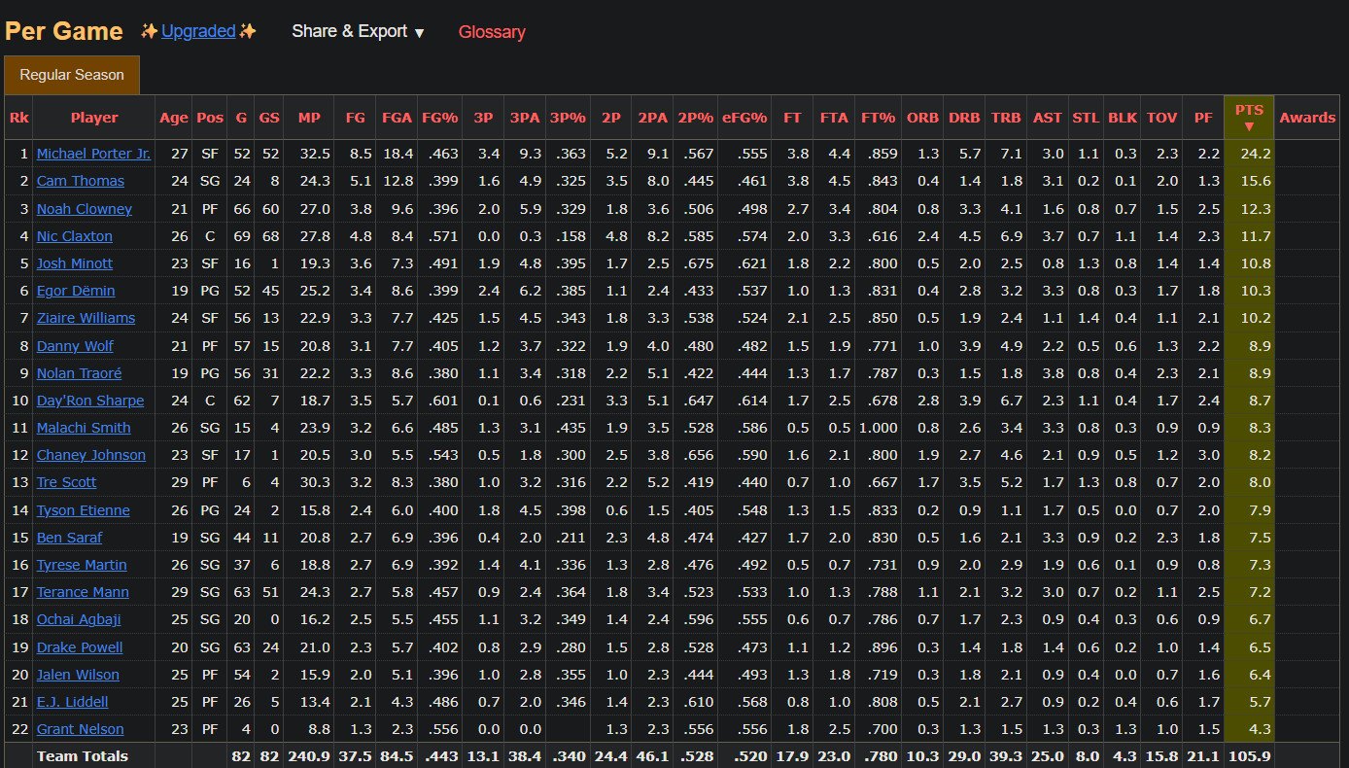
Task: Click the Upgraded link
Action: coord(198,31)
